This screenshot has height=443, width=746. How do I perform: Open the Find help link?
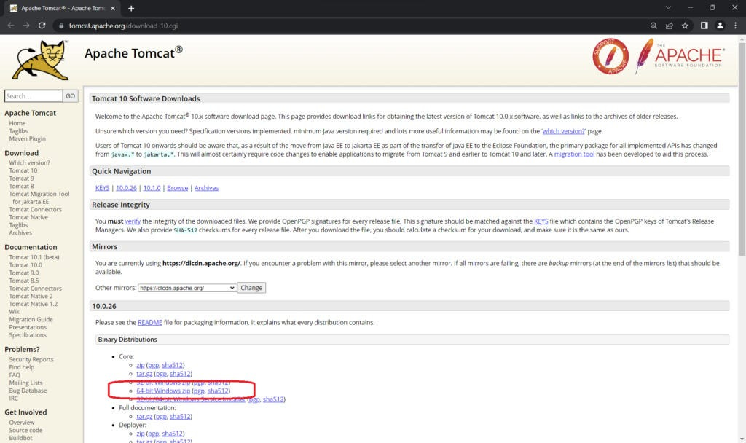click(x=21, y=367)
